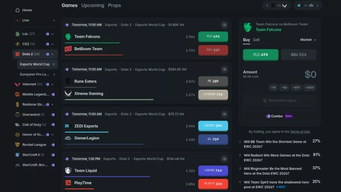Buy XTREME 79¢ outcome
Image resolution: width=341 pixels, height=192 pixels.
click(213, 94)
